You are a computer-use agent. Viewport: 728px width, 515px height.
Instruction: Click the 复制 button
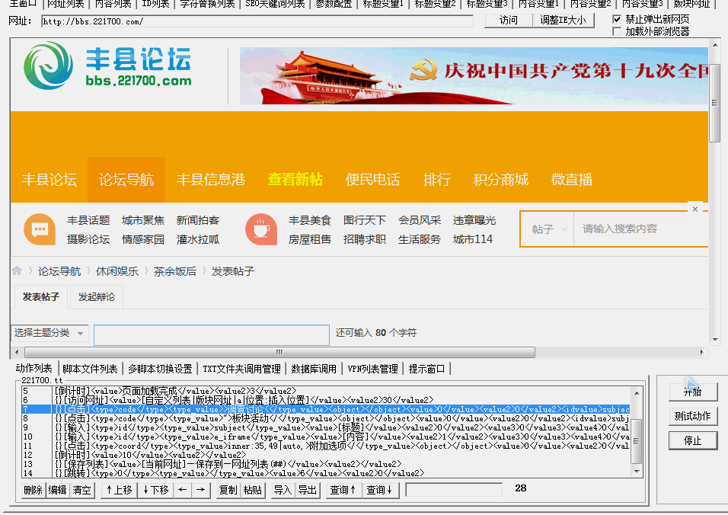(228, 490)
